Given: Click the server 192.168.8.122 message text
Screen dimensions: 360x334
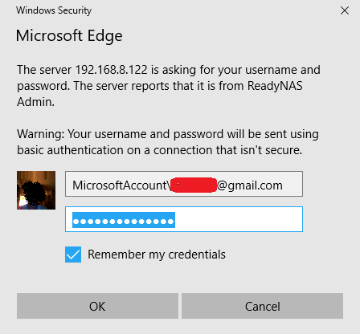Looking at the screenshot, I should click(169, 86).
